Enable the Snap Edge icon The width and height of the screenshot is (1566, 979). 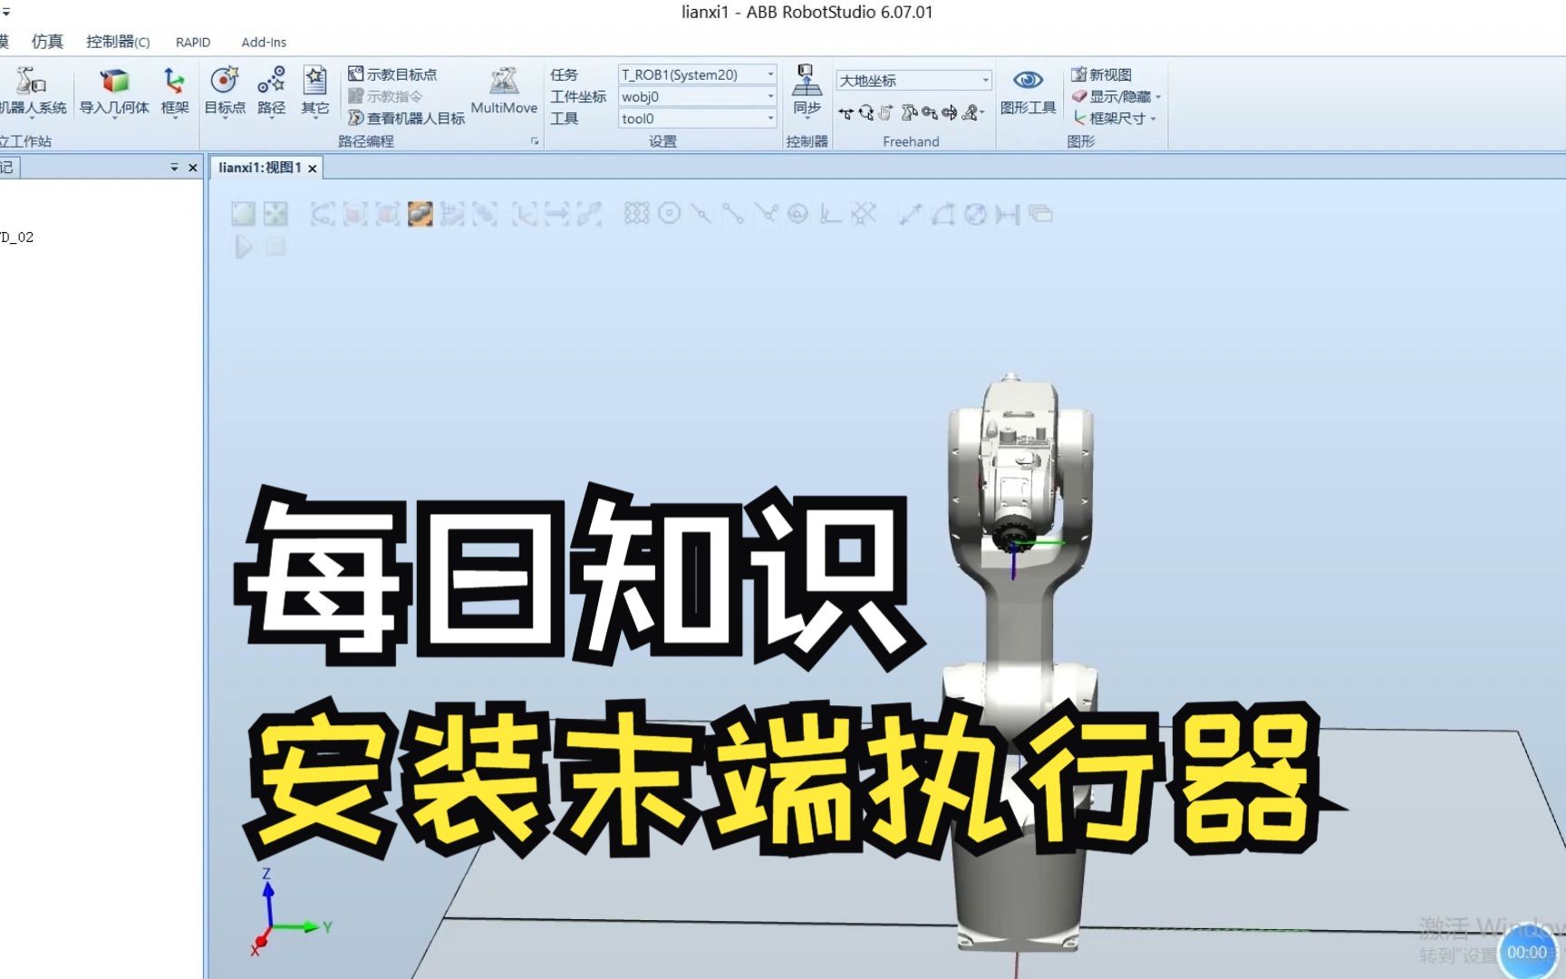[766, 214]
